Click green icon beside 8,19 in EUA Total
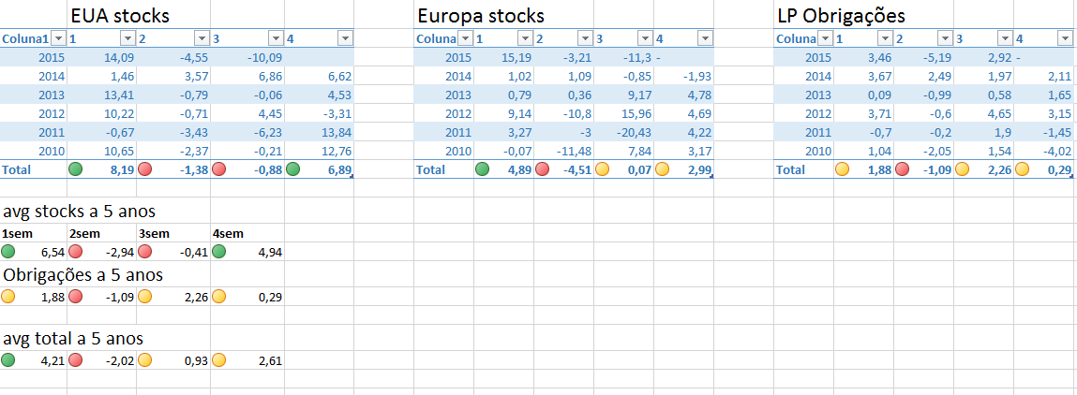 pyautogui.click(x=76, y=170)
